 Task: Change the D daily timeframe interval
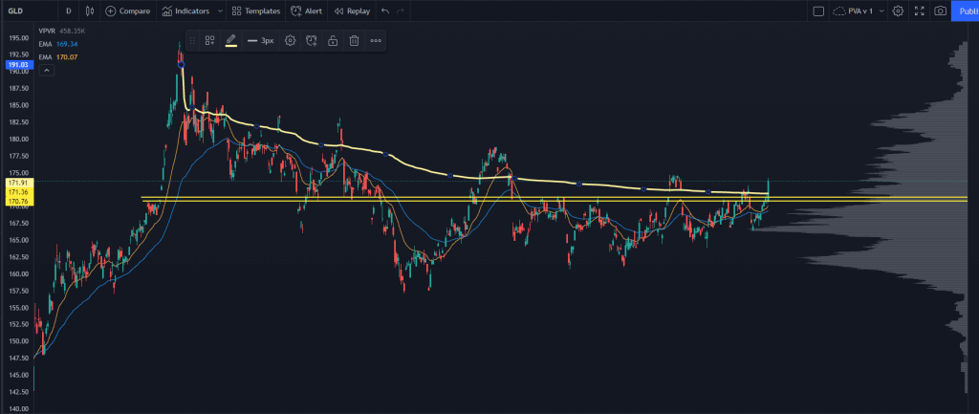click(68, 11)
